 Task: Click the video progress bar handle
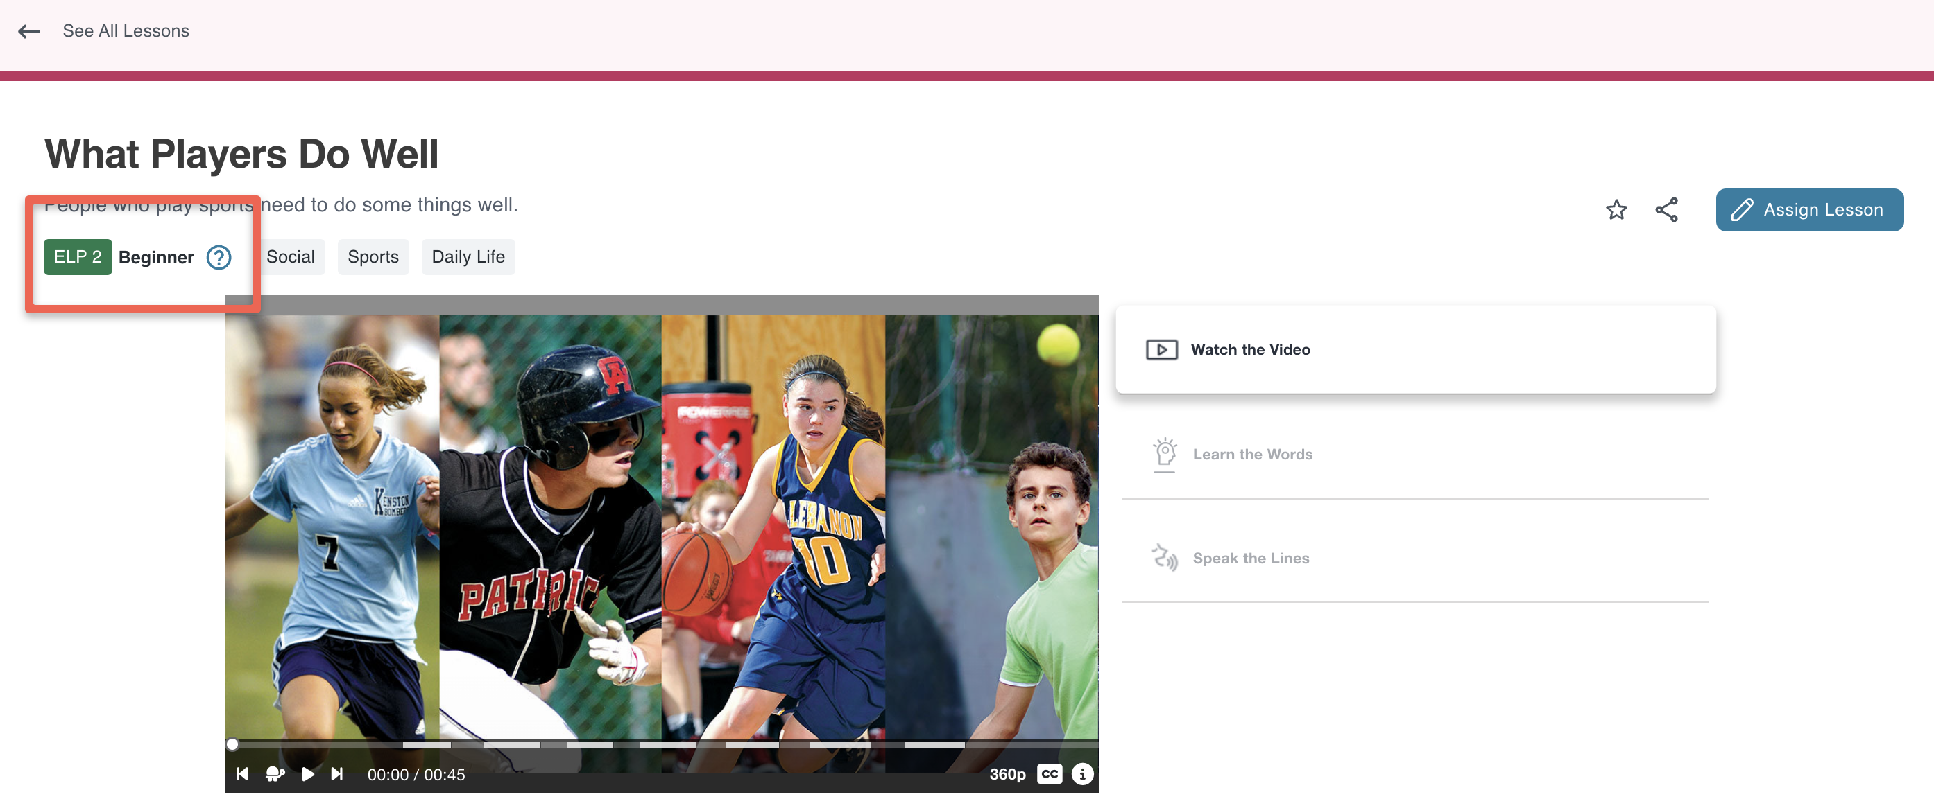(232, 744)
